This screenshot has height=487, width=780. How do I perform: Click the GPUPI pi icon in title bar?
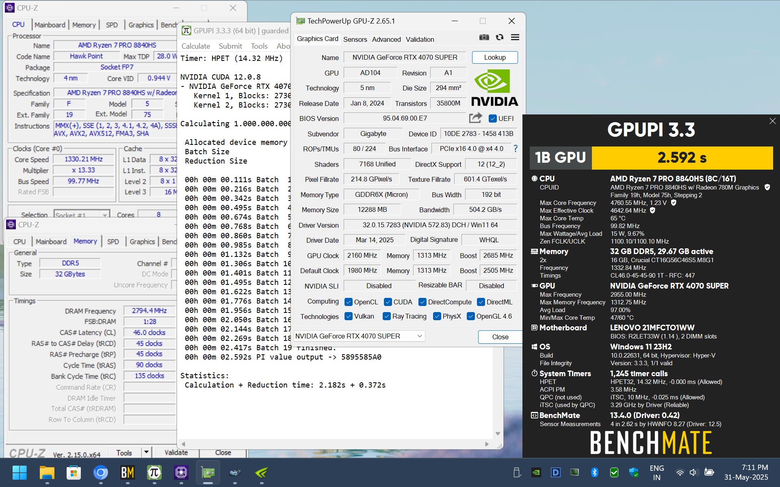point(186,30)
